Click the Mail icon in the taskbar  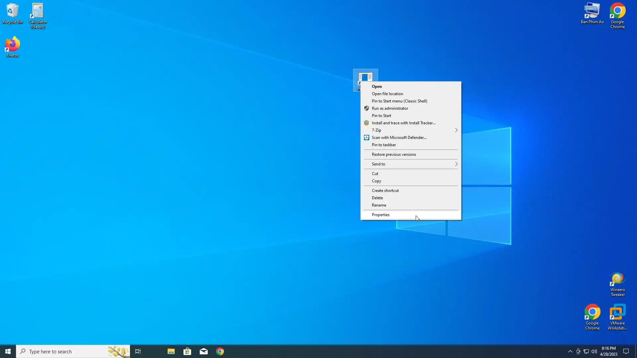point(204,351)
